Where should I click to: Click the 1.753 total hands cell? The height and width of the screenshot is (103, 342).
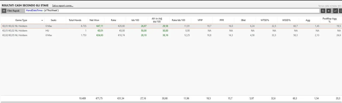[83, 35]
